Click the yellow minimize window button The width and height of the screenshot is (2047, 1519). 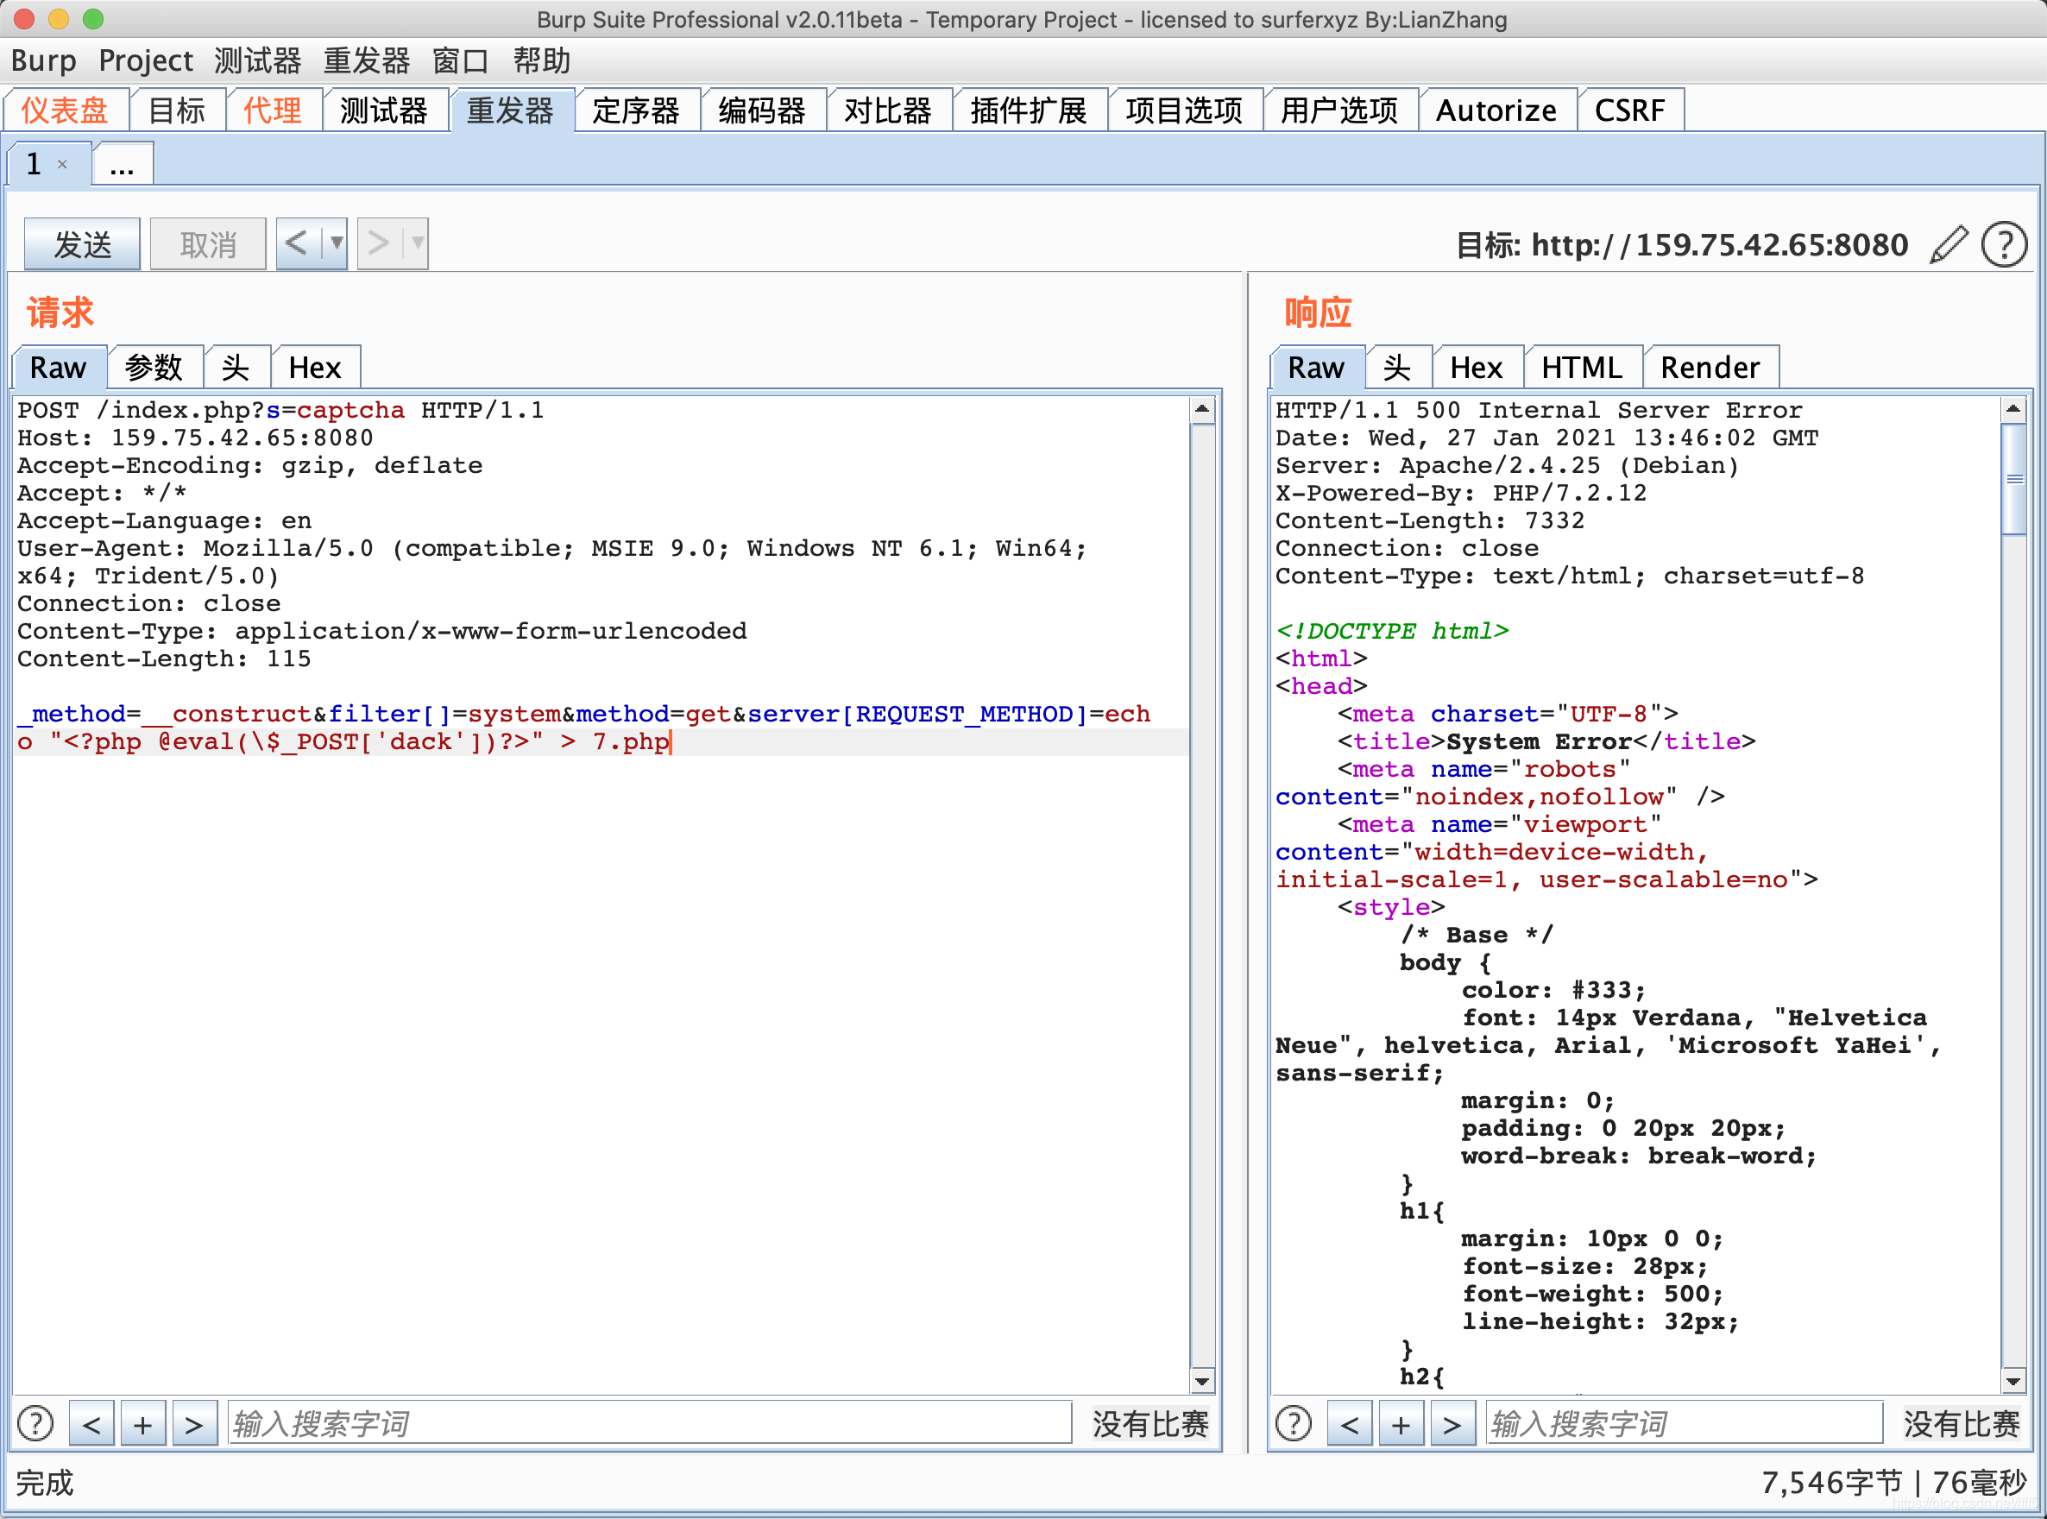(x=59, y=18)
